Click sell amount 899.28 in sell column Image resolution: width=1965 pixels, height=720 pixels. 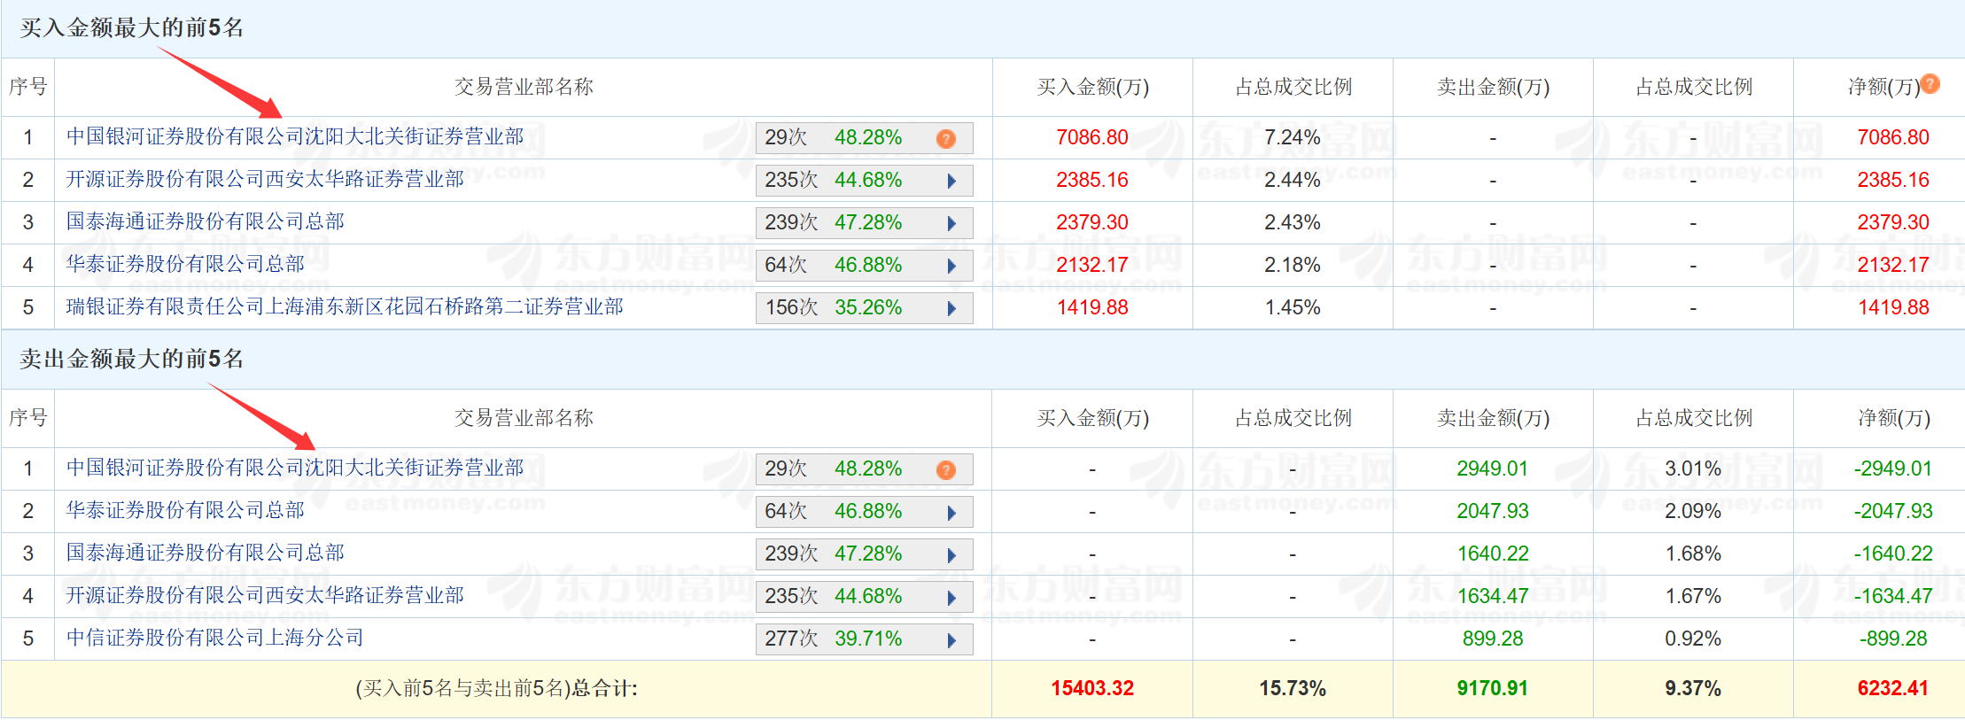point(1493,639)
